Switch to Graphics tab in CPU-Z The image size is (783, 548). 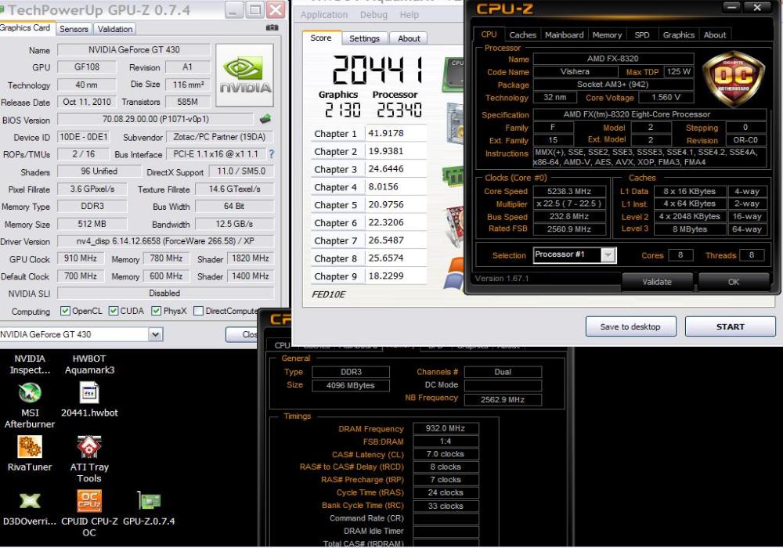(679, 35)
